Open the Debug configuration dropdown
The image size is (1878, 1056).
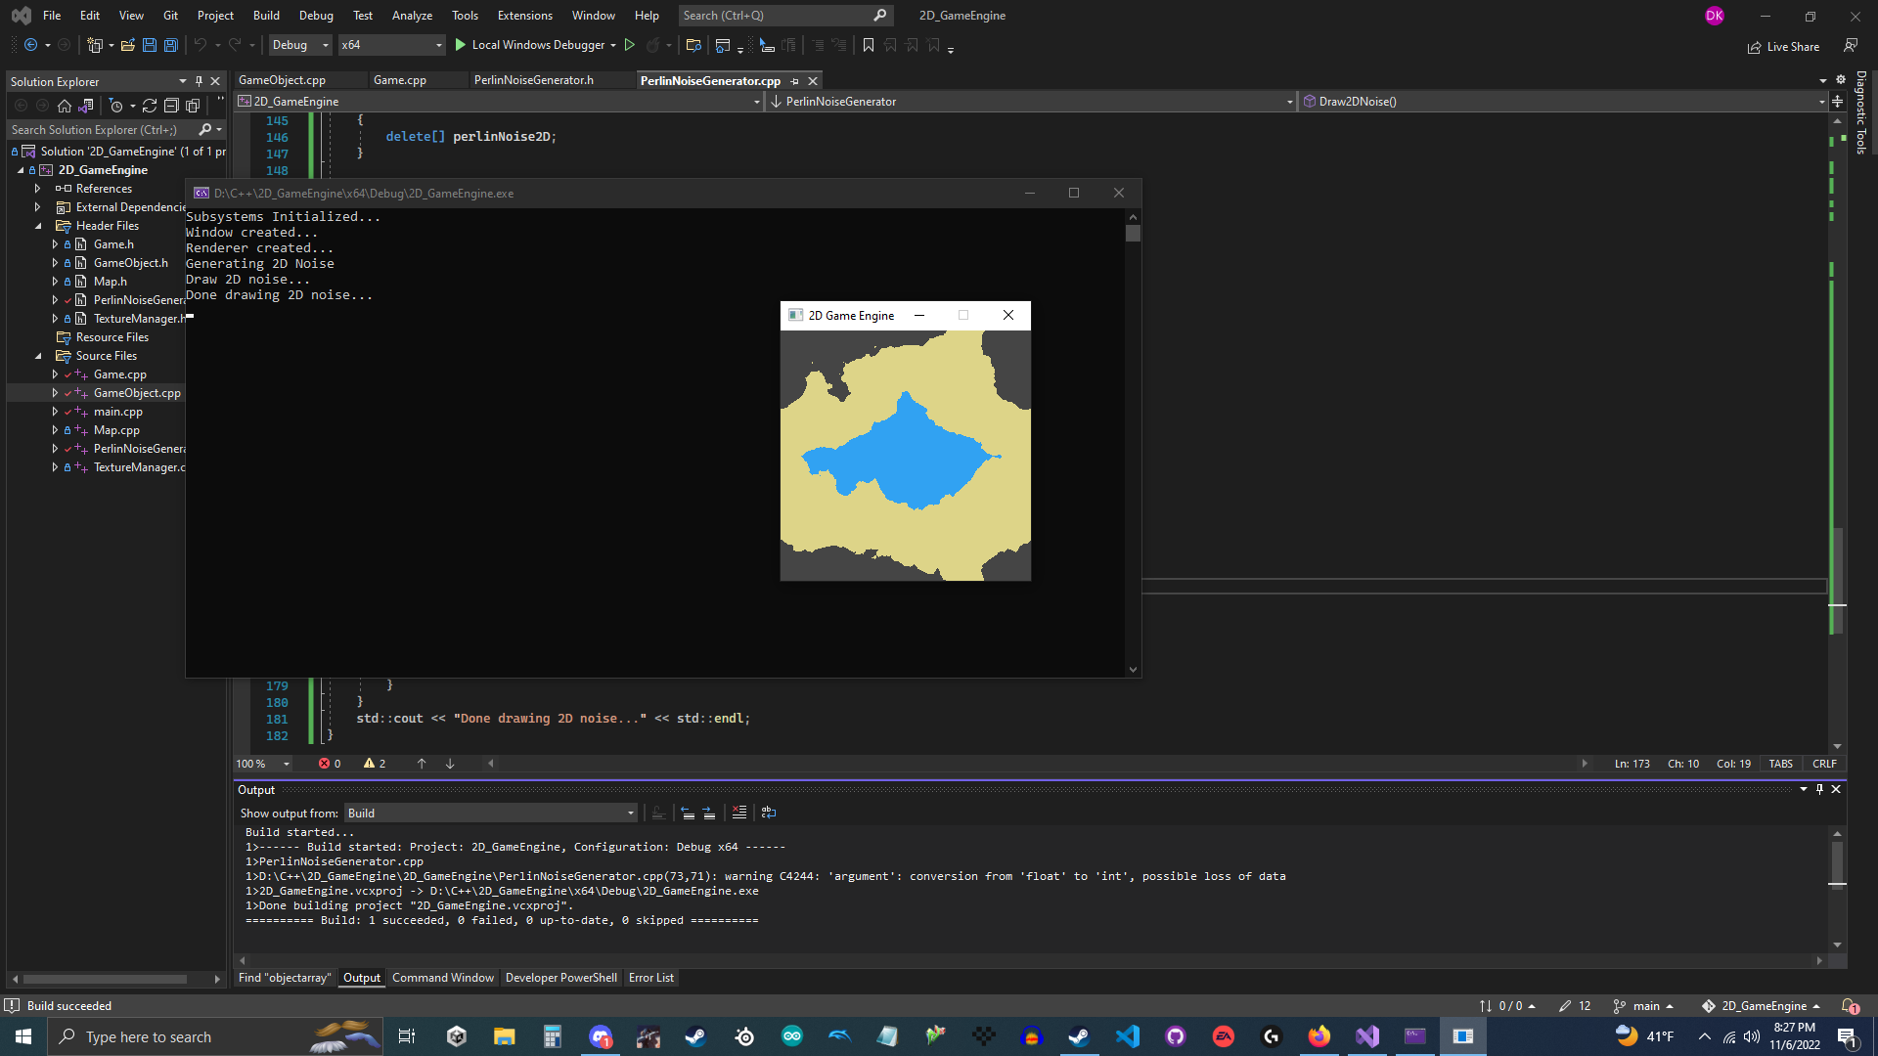point(299,45)
